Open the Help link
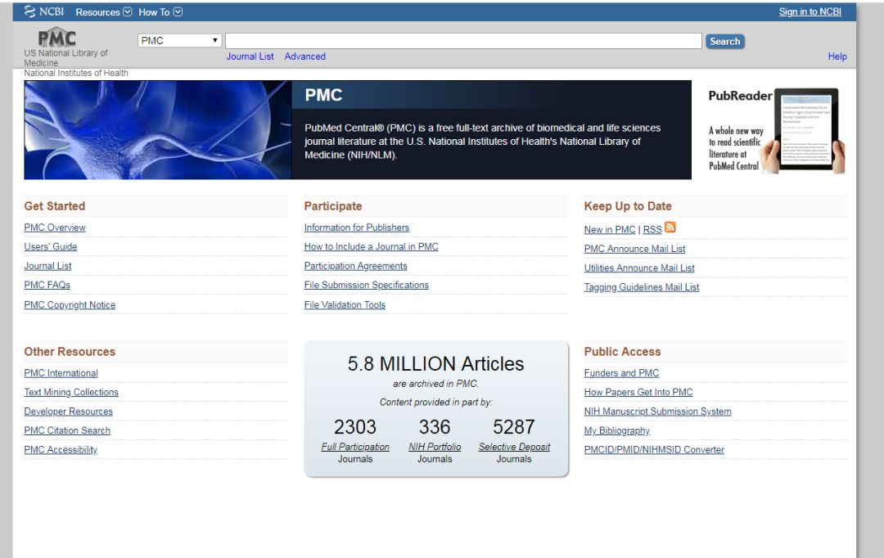 coord(837,56)
